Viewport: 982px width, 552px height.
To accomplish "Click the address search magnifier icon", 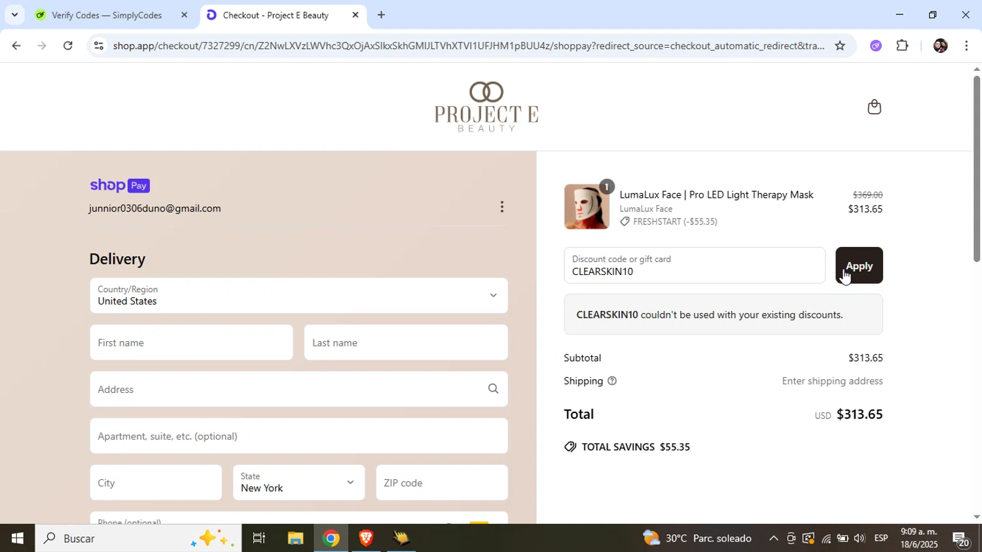I will [494, 389].
